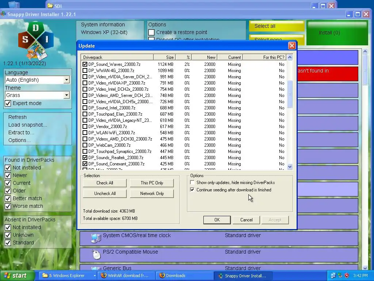
Task: Uncheck DP_Sound_Conexant_23000.7z driverpack
Action: pyautogui.click(x=85, y=164)
